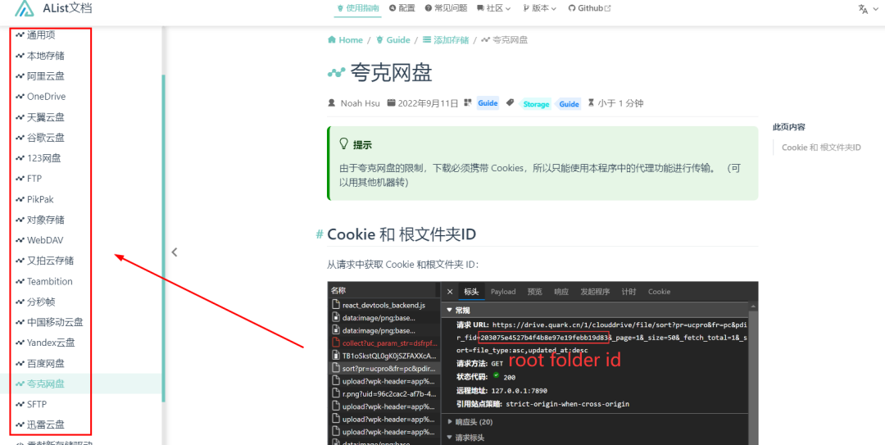Click the blue Guide category badge
The height and width of the screenshot is (445, 885).
coord(488,103)
